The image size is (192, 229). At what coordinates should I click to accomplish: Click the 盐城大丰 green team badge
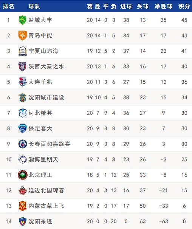pyautogui.click(x=23, y=20)
